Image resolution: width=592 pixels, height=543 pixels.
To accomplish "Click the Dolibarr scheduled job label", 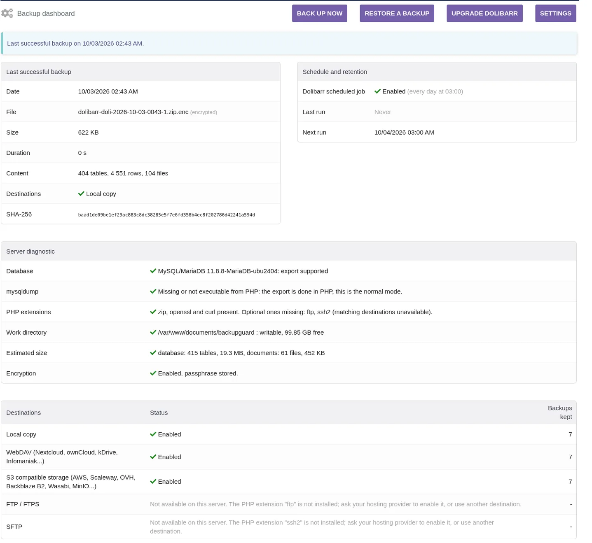I will pyautogui.click(x=334, y=91).
